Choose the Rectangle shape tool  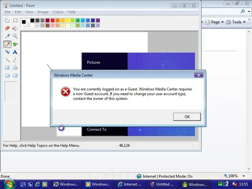click(7, 68)
